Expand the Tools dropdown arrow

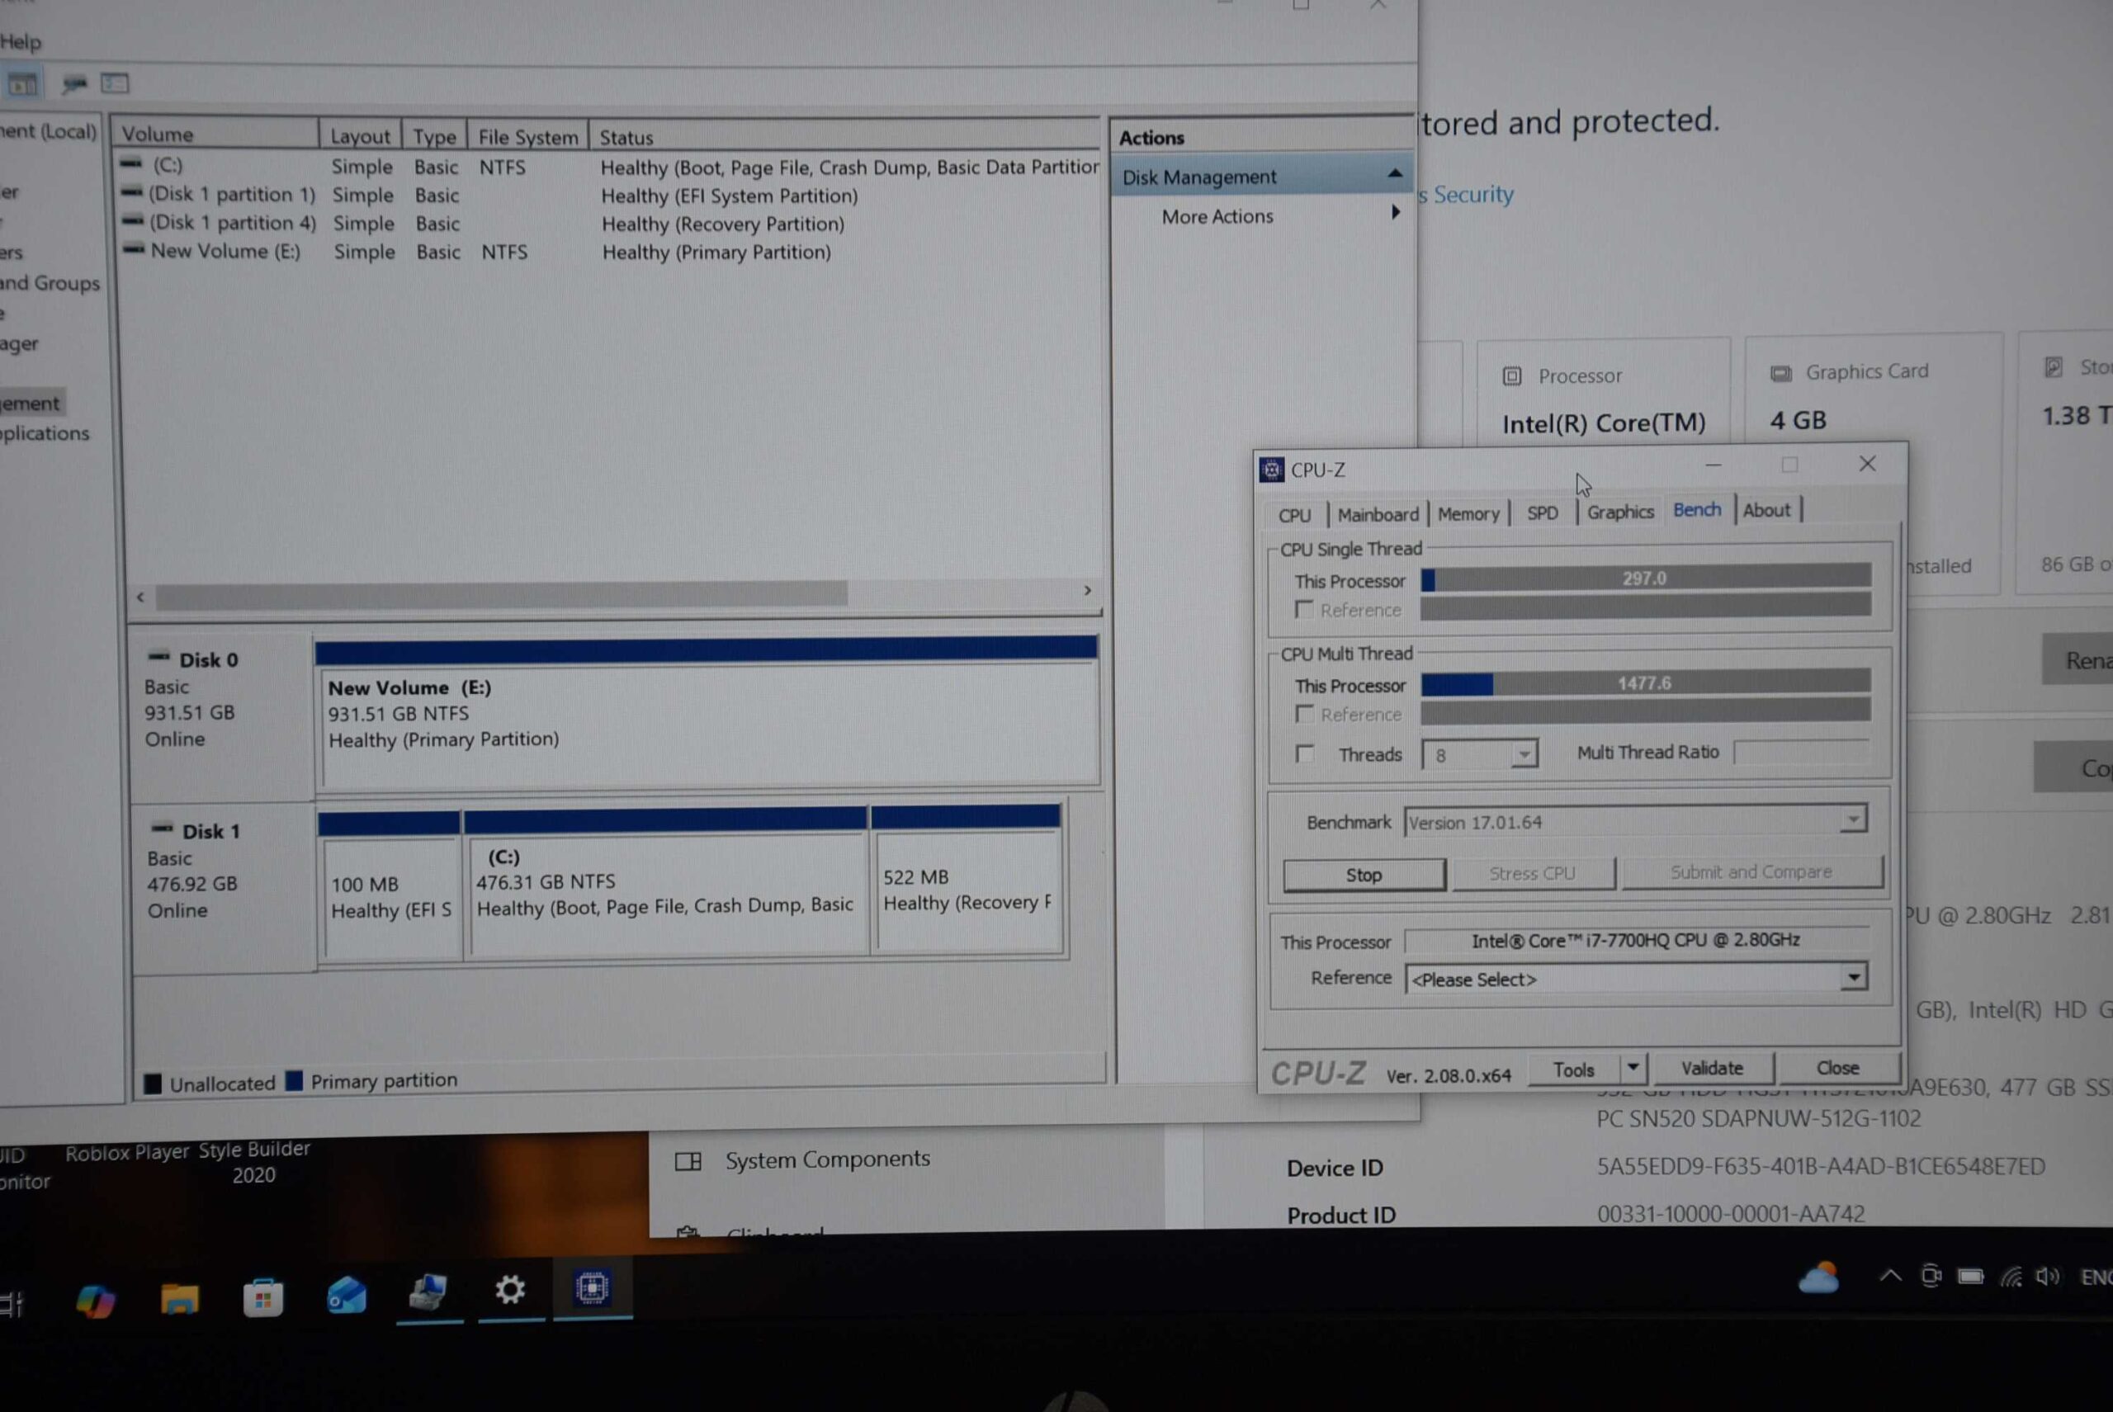(1632, 1068)
